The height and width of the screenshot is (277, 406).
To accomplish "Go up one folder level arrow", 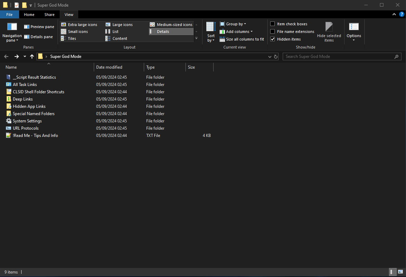I will click(x=32, y=56).
